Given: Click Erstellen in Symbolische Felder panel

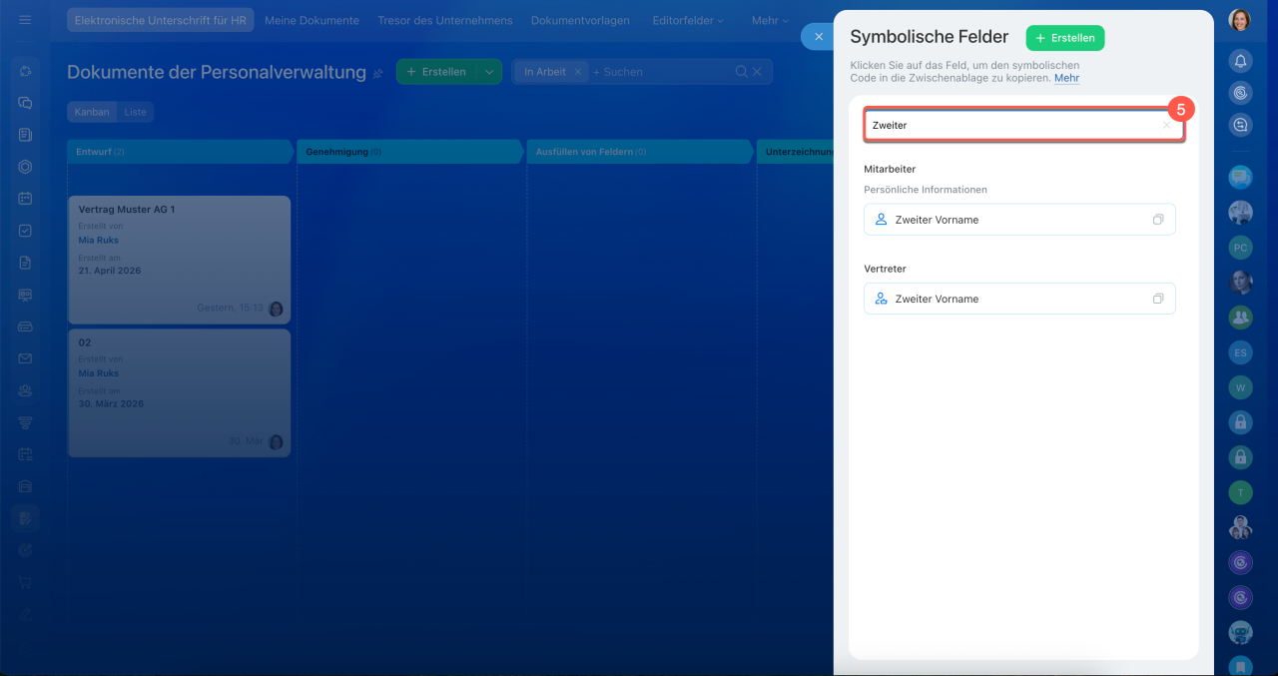Looking at the screenshot, I should (1064, 38).
